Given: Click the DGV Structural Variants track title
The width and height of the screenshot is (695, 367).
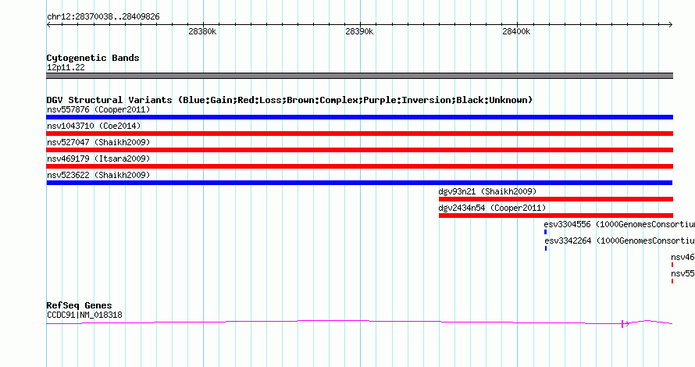Looking at the screenshot, I should pos(290,100).
